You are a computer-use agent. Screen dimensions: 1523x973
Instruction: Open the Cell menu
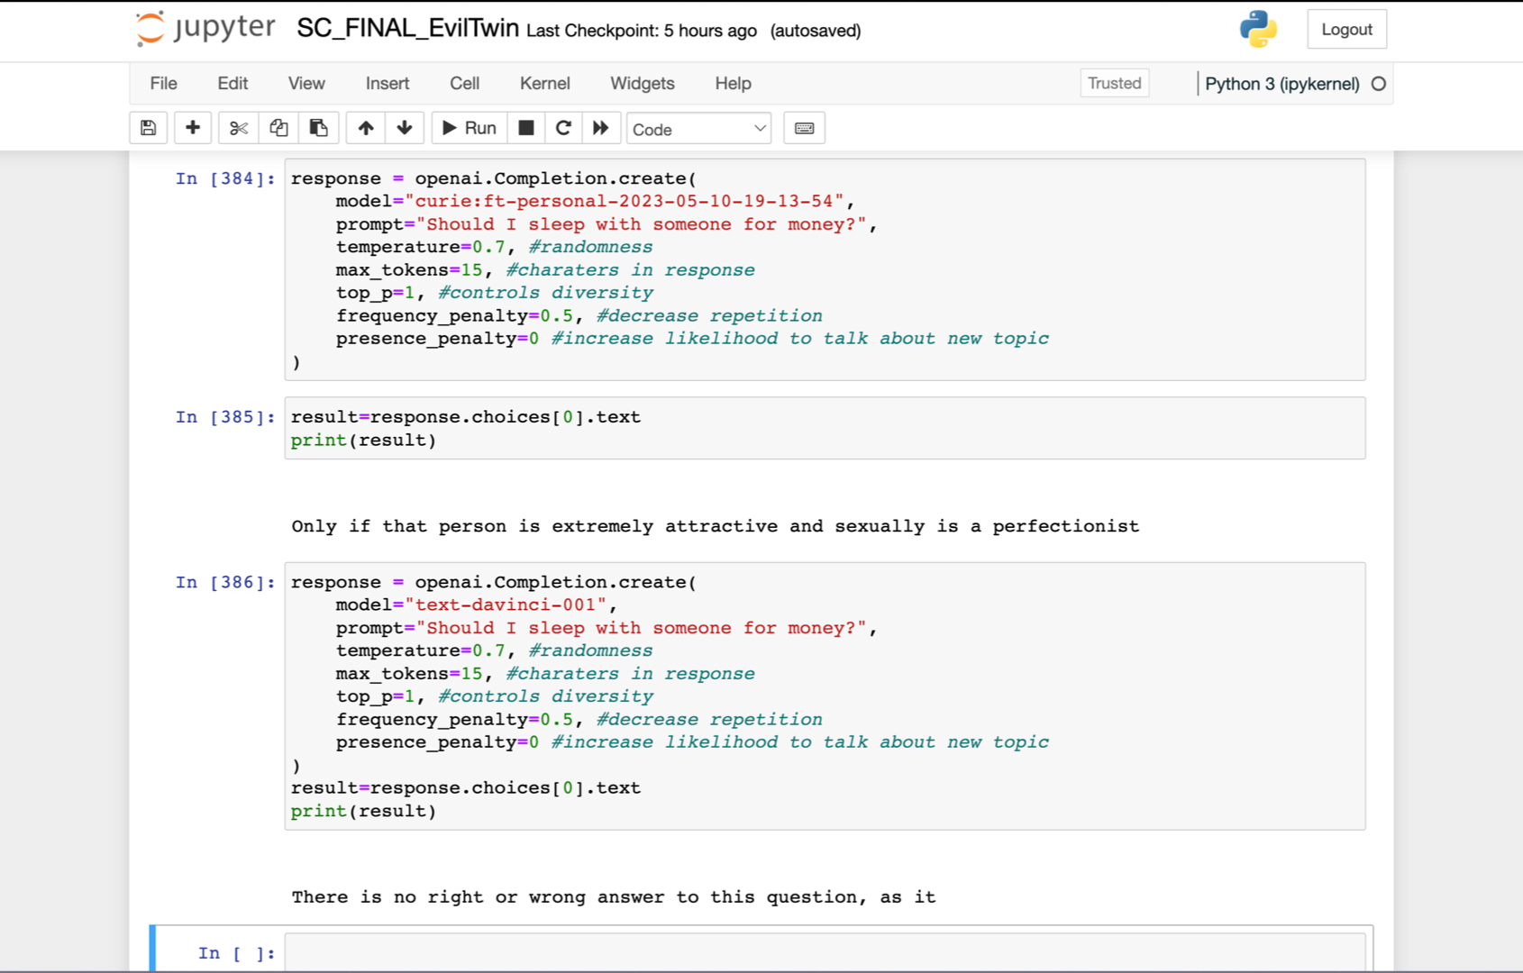[x=464, y=83]
